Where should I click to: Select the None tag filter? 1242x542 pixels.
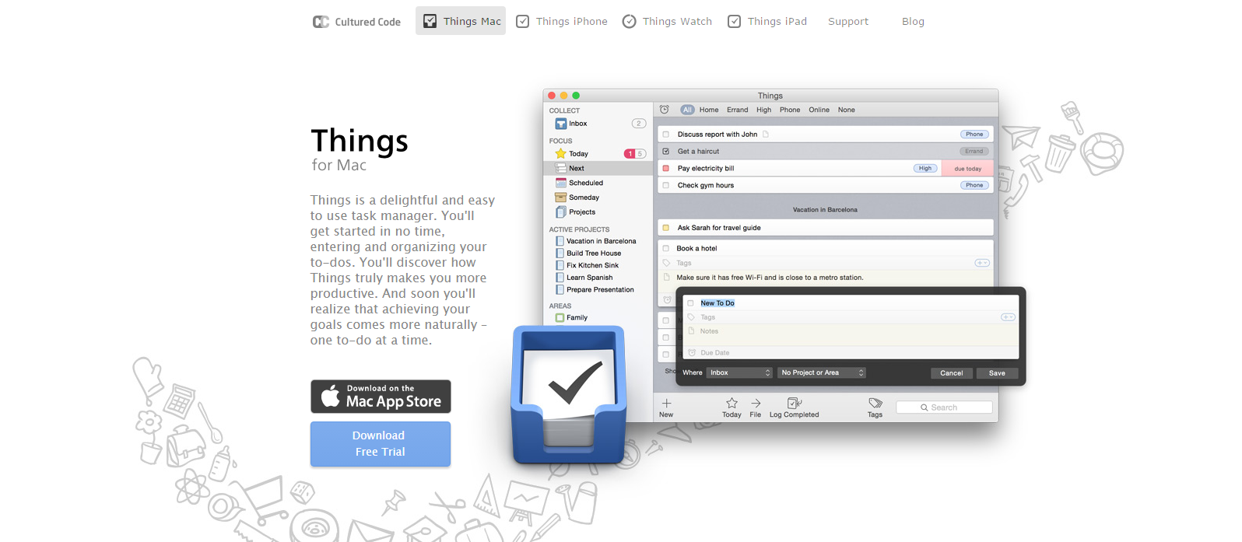pos(847,110)
